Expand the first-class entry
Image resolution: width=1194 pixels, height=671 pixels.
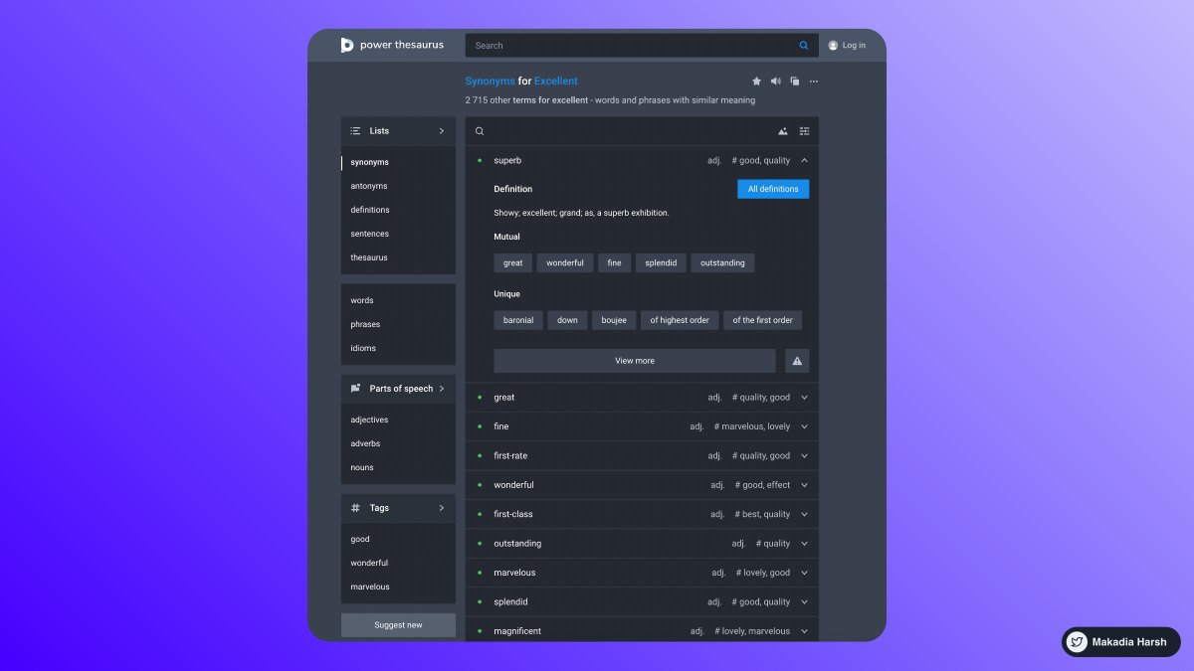[804, 514]
